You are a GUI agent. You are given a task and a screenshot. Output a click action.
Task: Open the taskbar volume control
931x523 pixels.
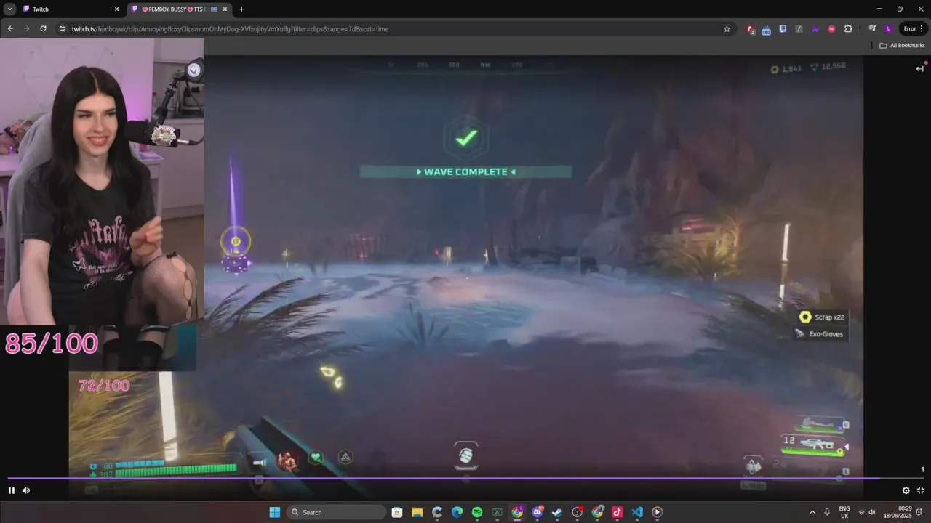pos(872,512)
